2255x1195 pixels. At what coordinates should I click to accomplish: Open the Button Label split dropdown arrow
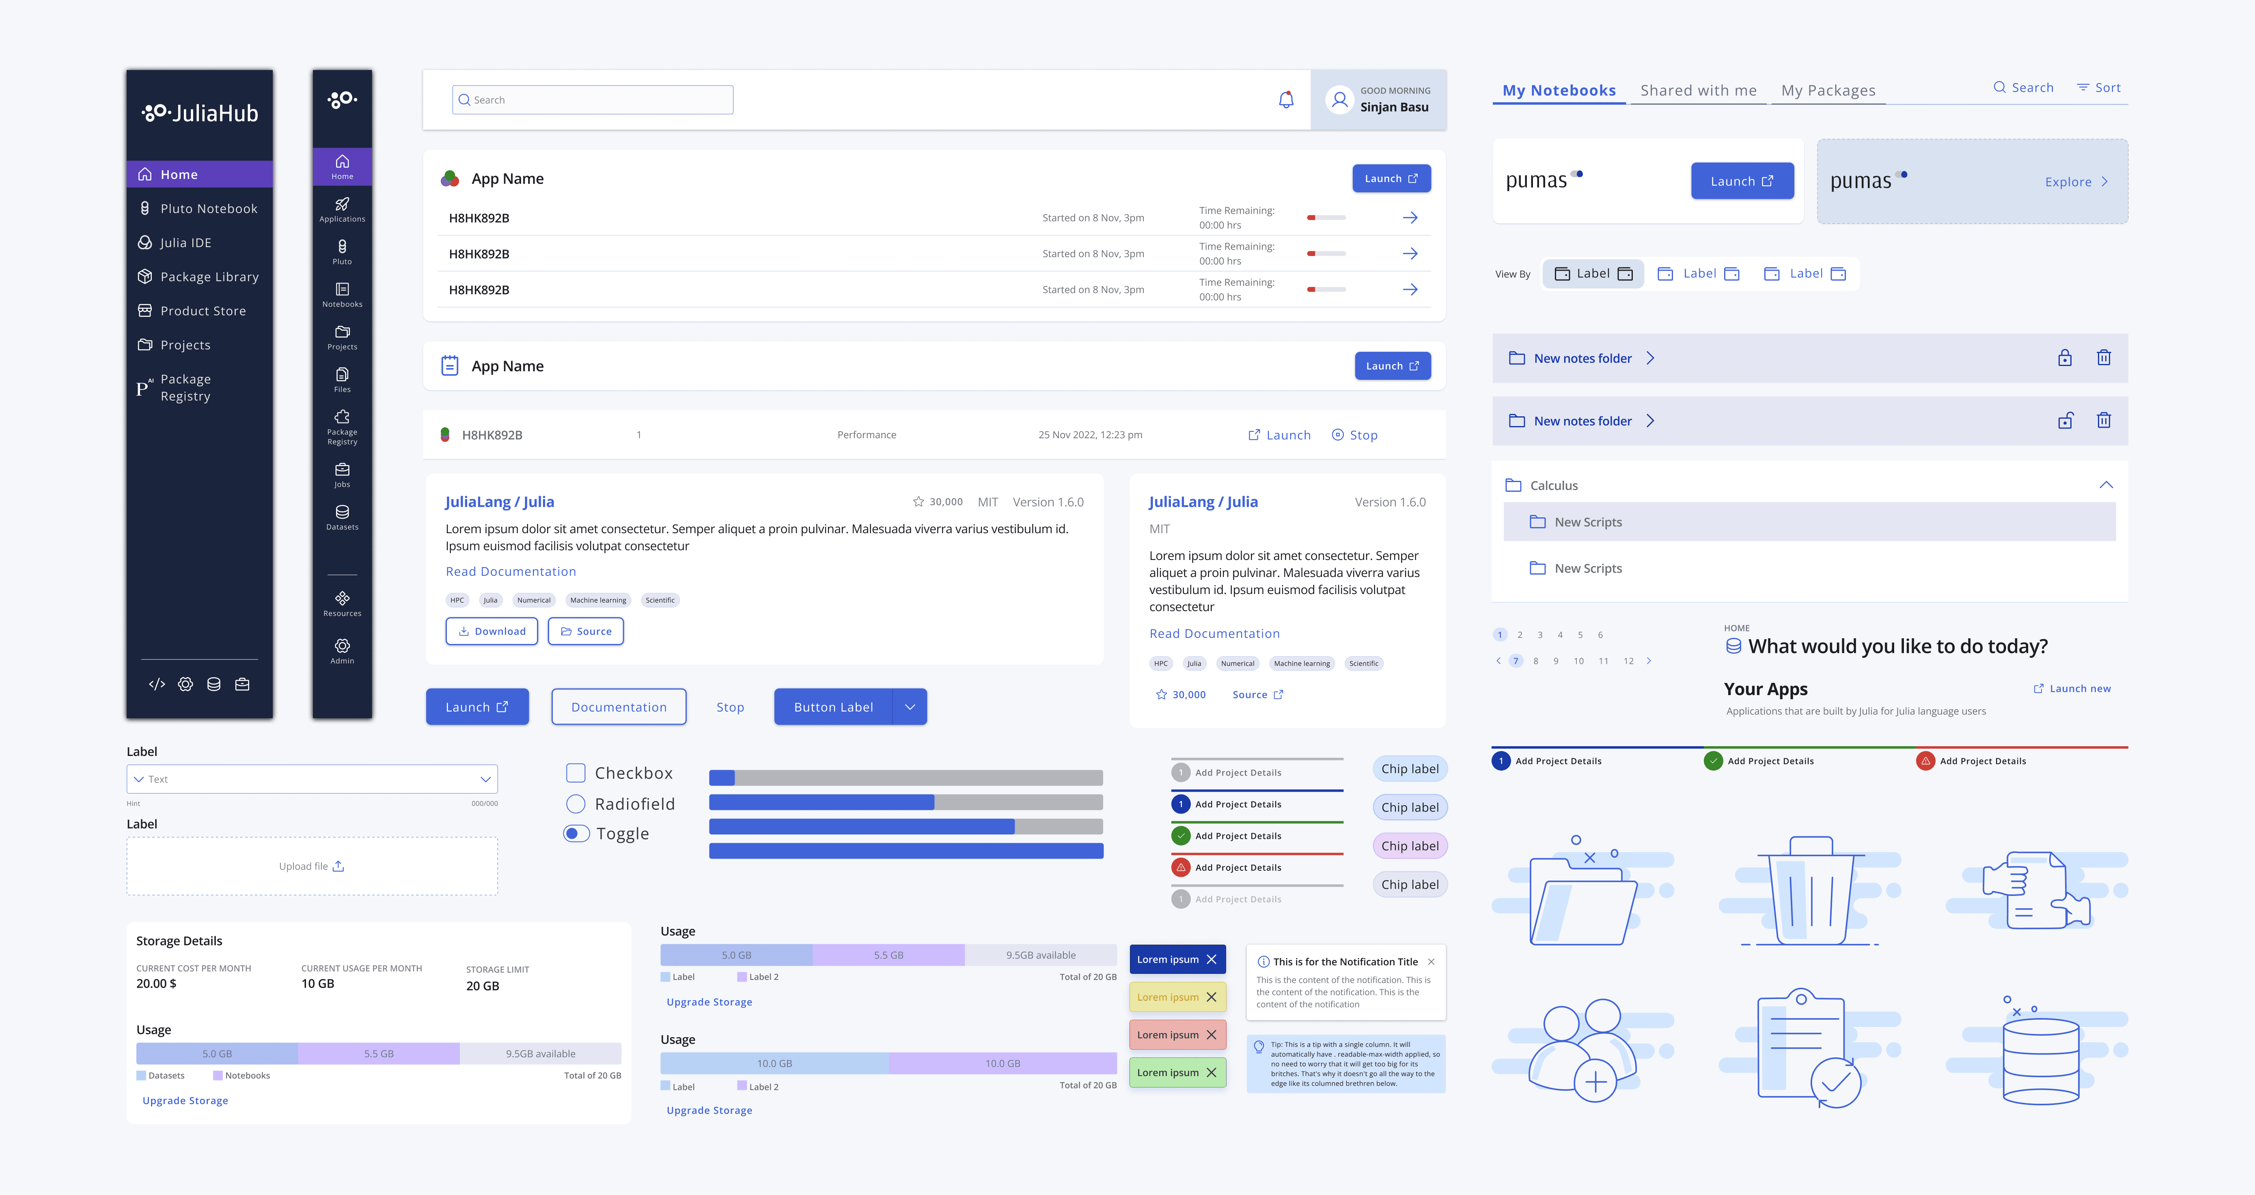pyautogui.click(x=910, y=707)
